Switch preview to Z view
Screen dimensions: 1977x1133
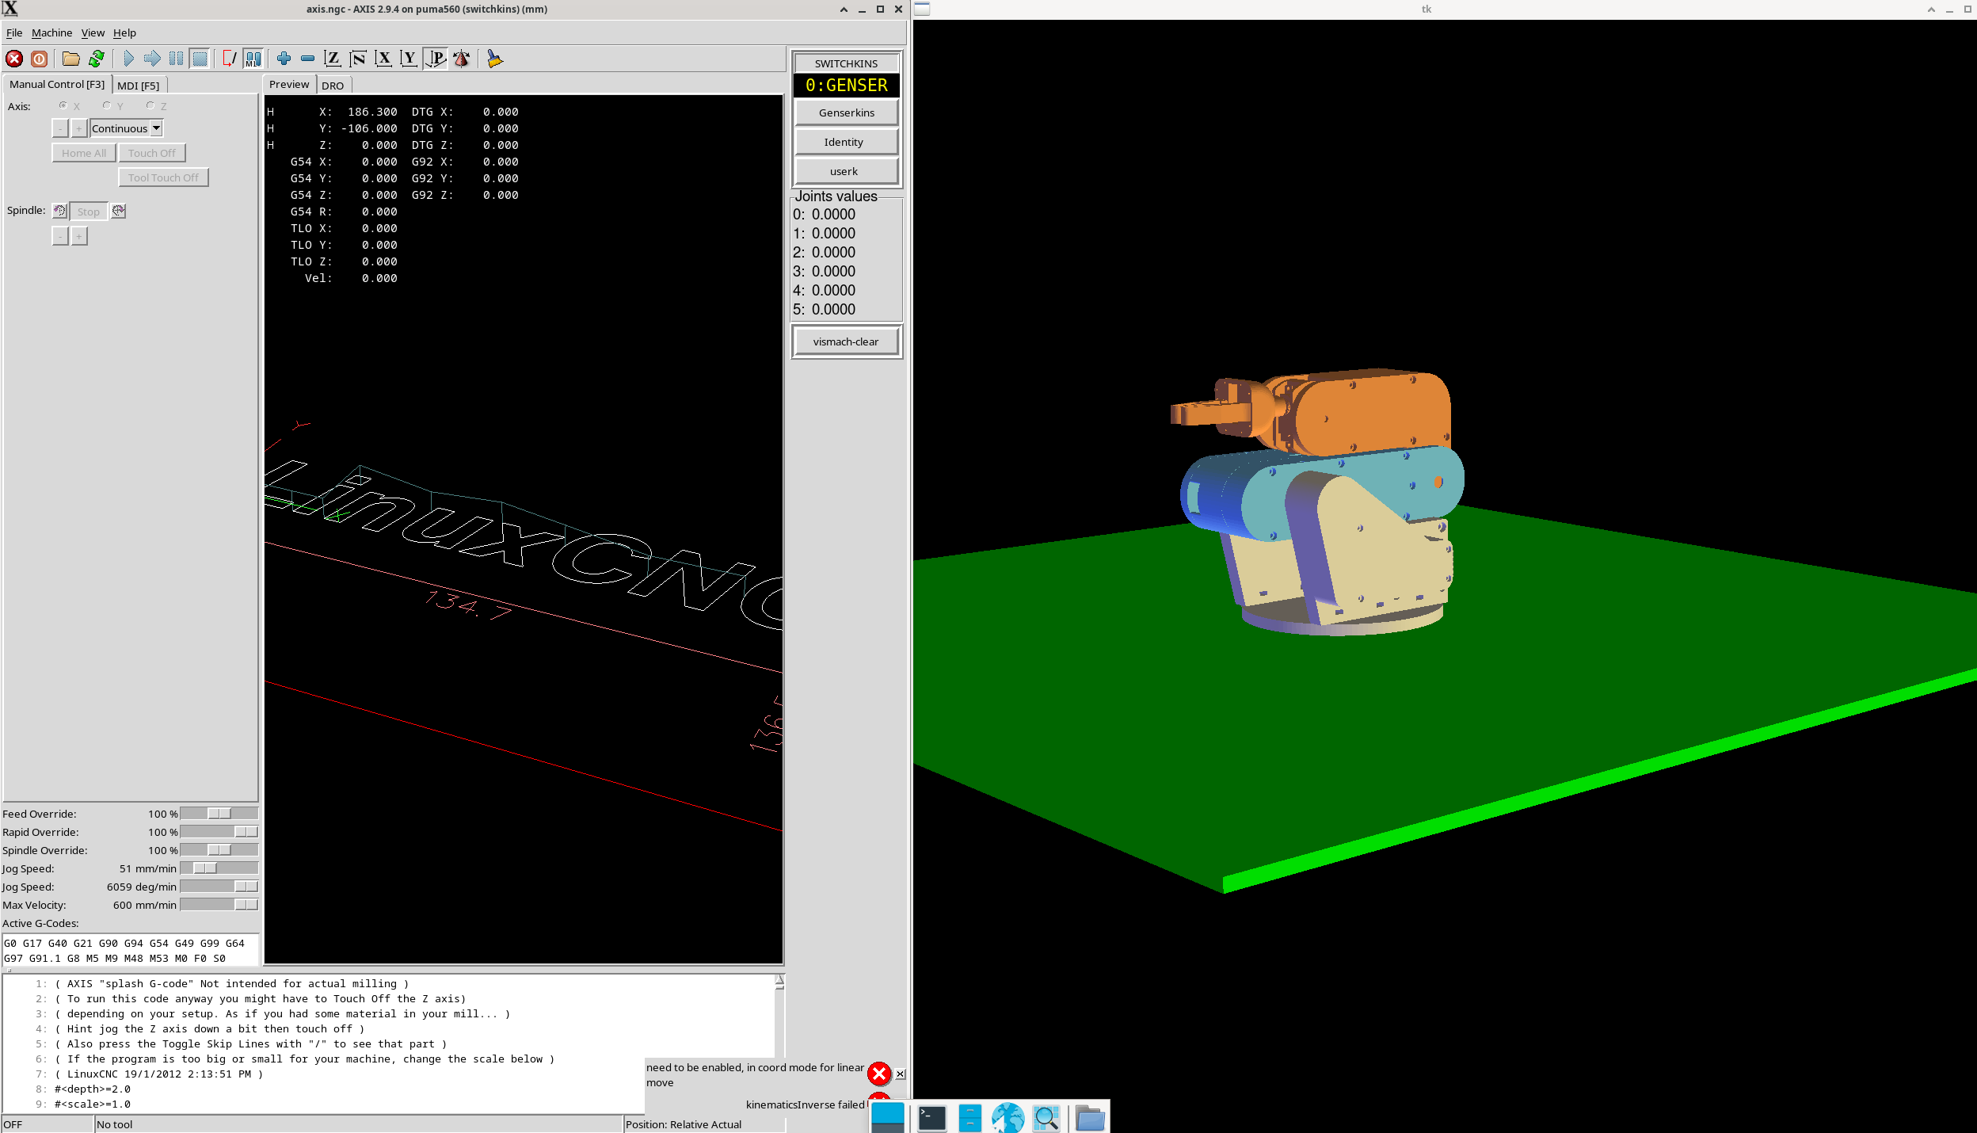point(333,59)
